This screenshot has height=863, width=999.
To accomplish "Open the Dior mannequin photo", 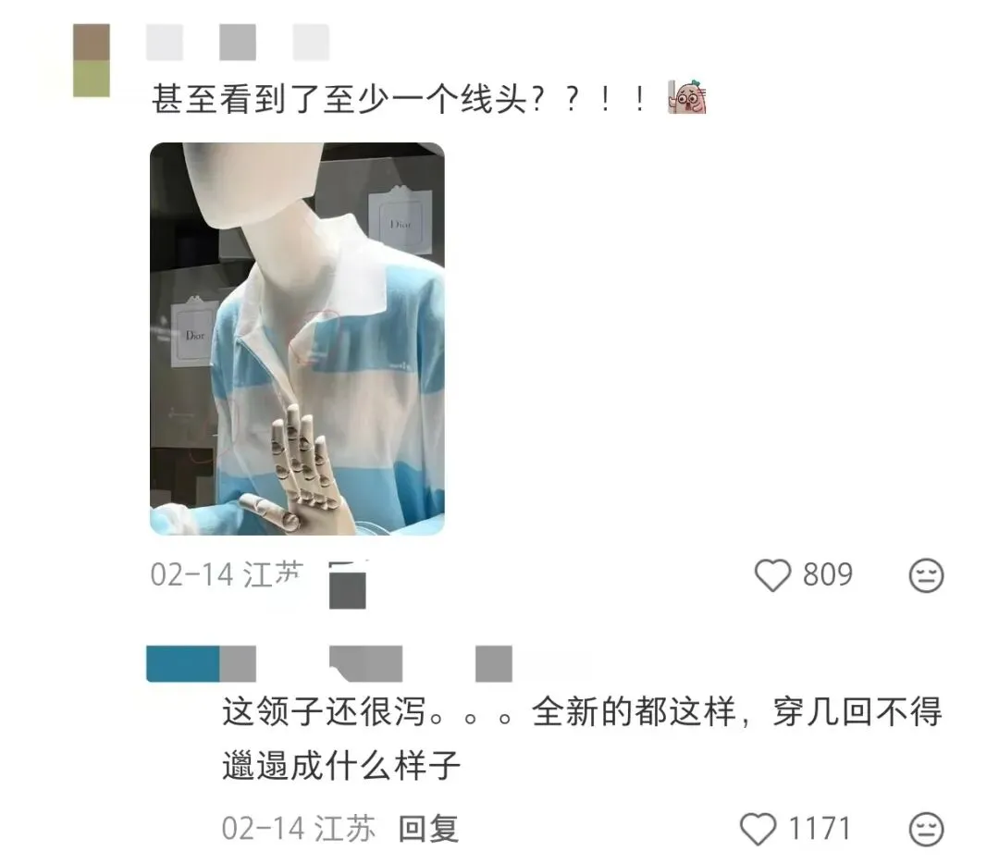I will (297, 339).
